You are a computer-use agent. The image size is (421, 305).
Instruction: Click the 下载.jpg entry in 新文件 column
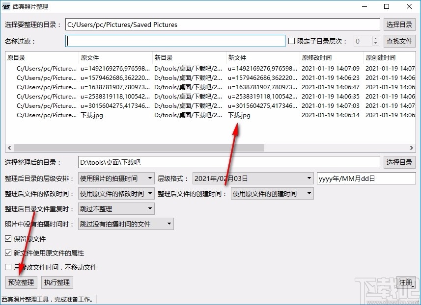click(239, 115)
